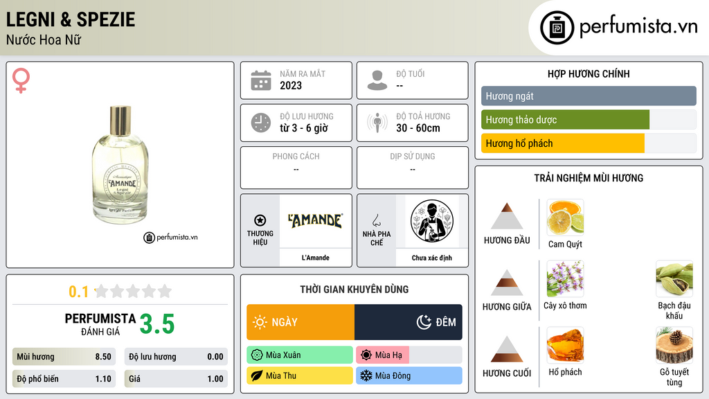The width and height of the screenshot is (709, 399).
Task: Click the Giá 1.00 score row
Action: (x=176, y=379)
